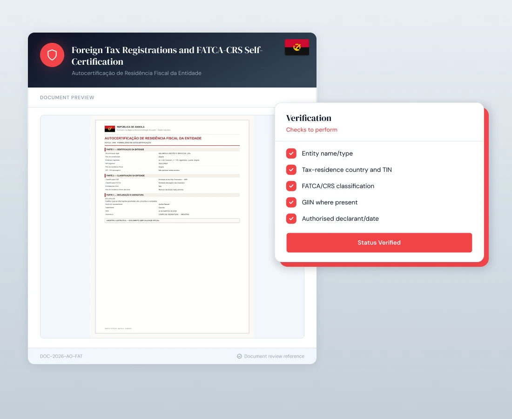Click the small Angola flag inside the document
512x419 pixels.
coord(110,128)
